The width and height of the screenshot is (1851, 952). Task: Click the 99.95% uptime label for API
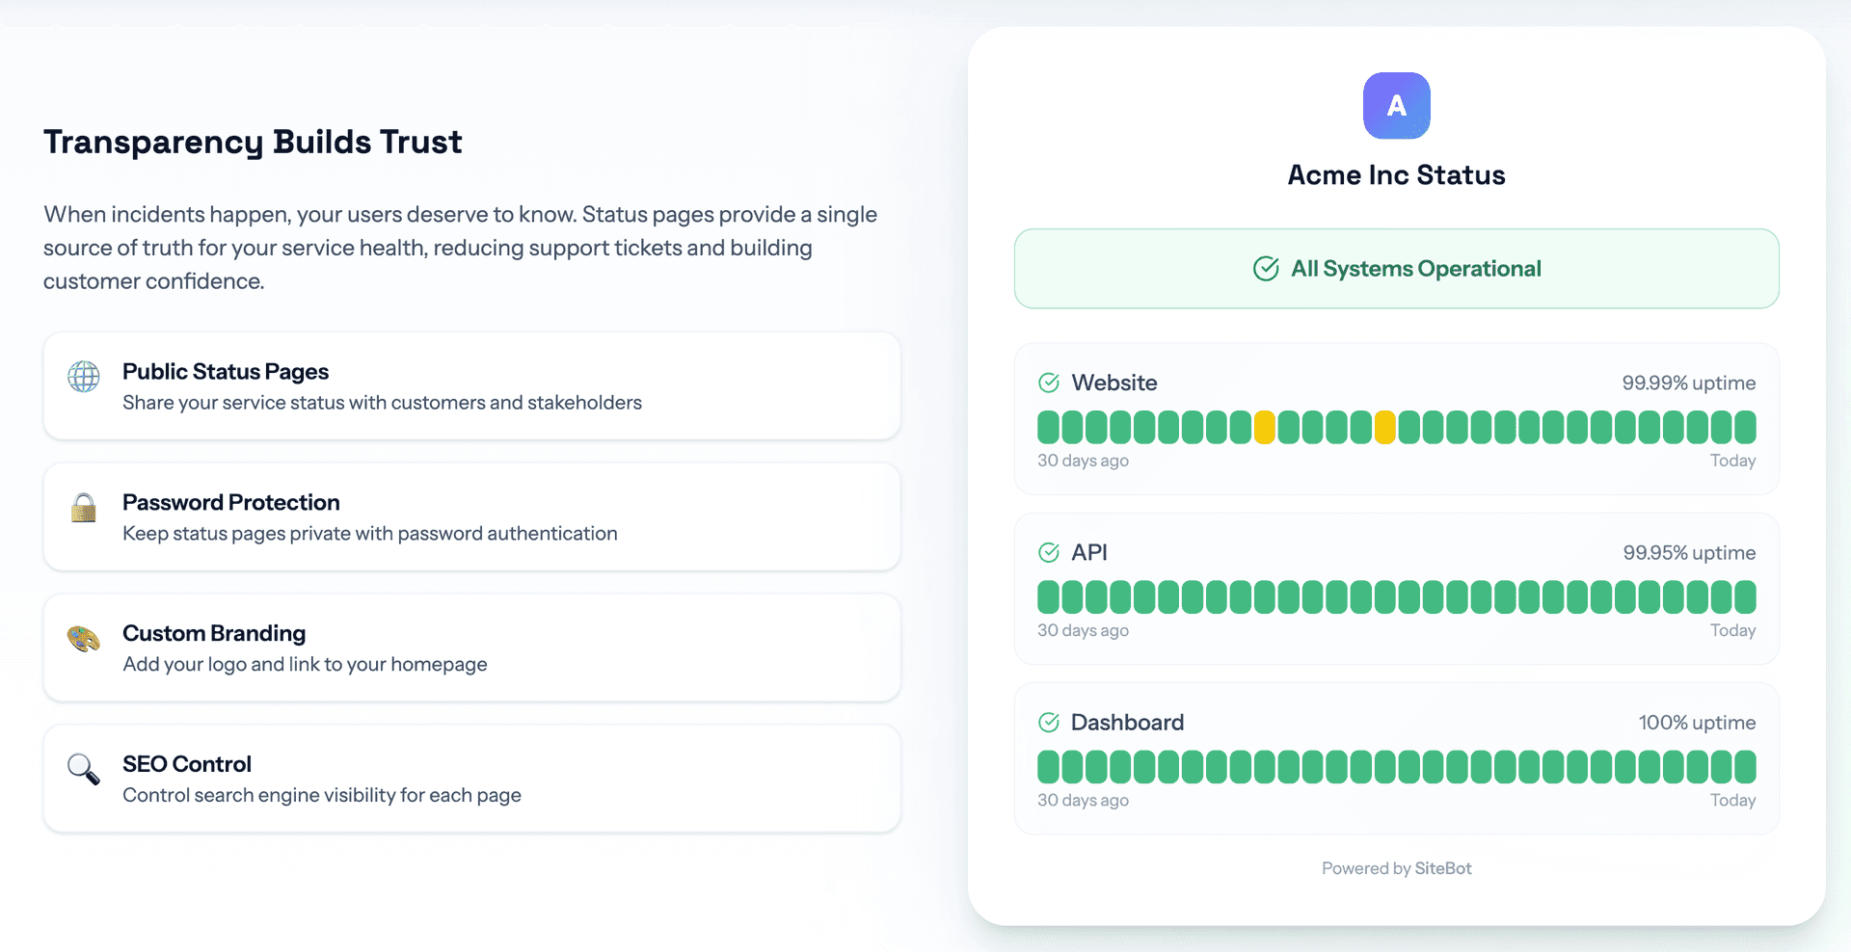pos(1689,553)
